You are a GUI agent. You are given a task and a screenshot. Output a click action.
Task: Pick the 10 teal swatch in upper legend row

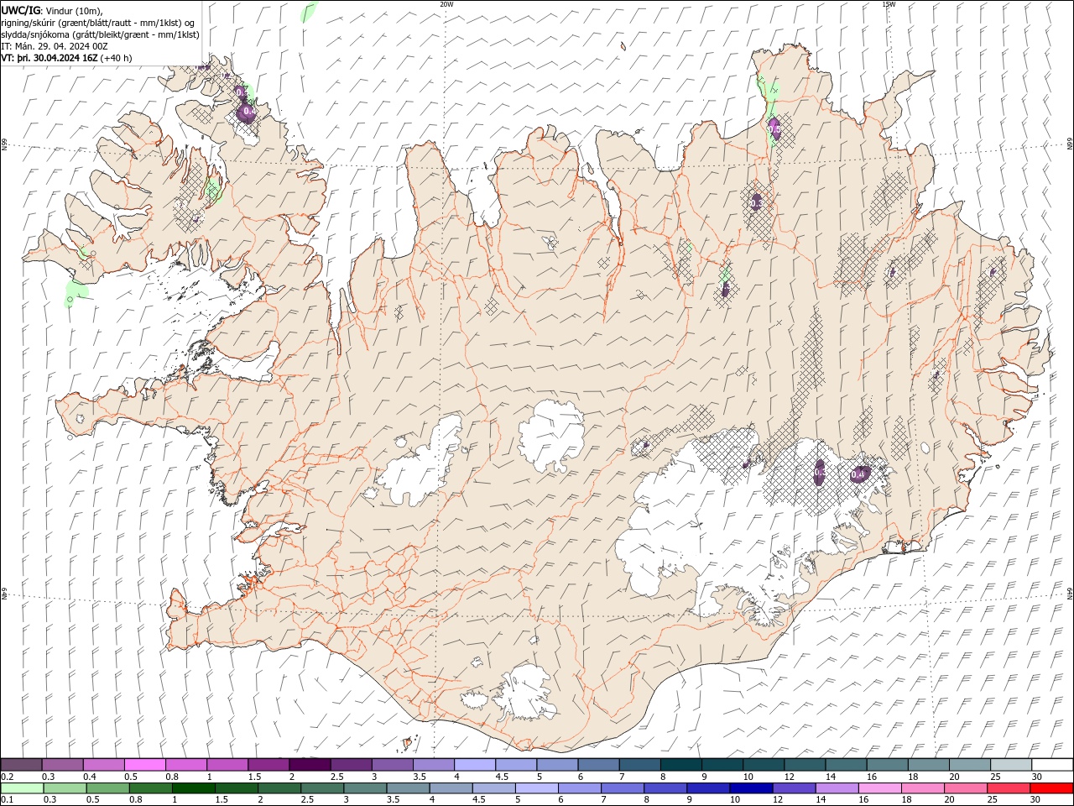click(763, 765)
